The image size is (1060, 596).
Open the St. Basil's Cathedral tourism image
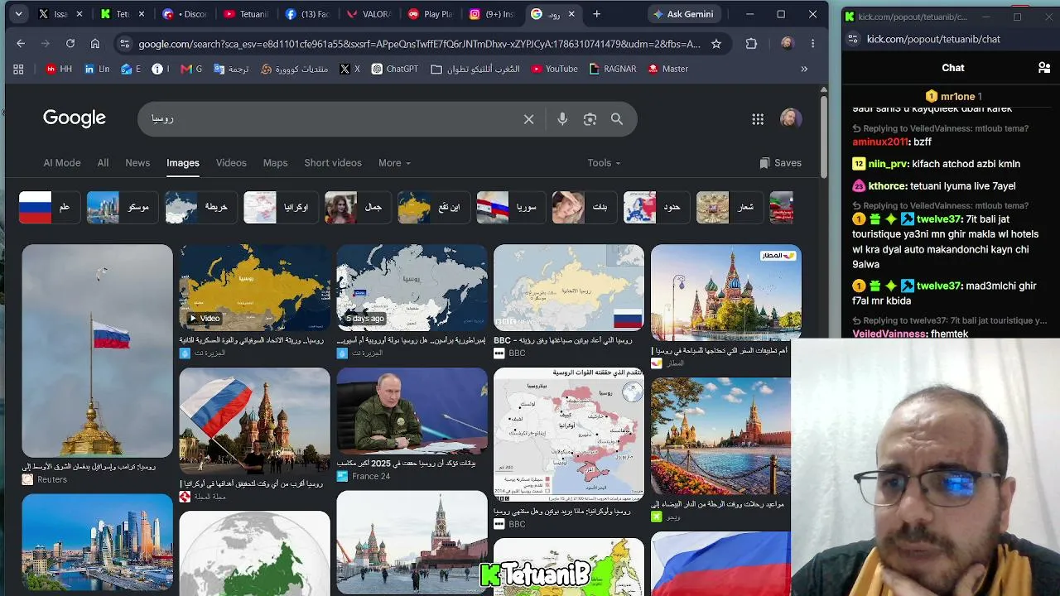pos(726,292)
